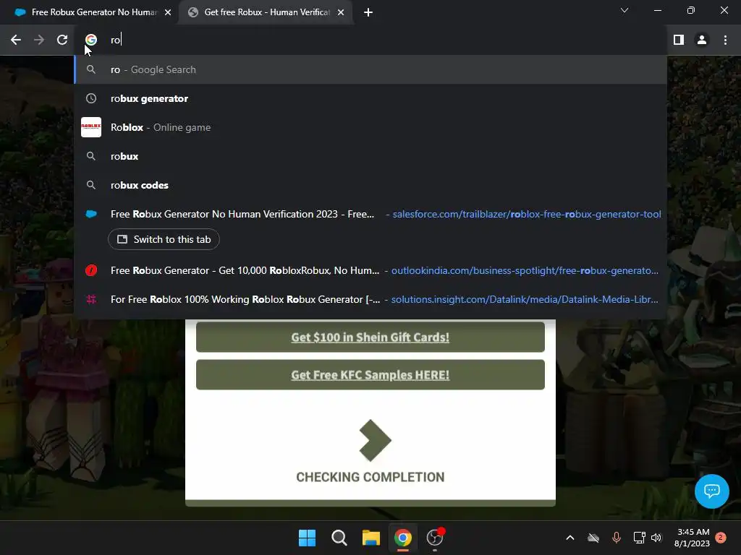Open the salesforce.com trailblazer suggestion

371,214
